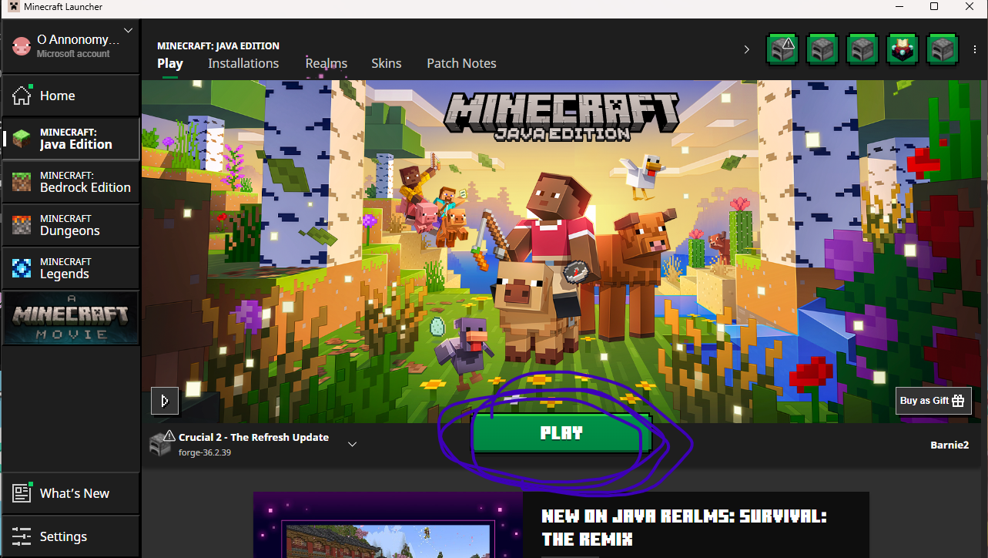Open the Crucial 2 installation selector dropdown
Viewport: 988px width, 558px height.
[352, 445]
